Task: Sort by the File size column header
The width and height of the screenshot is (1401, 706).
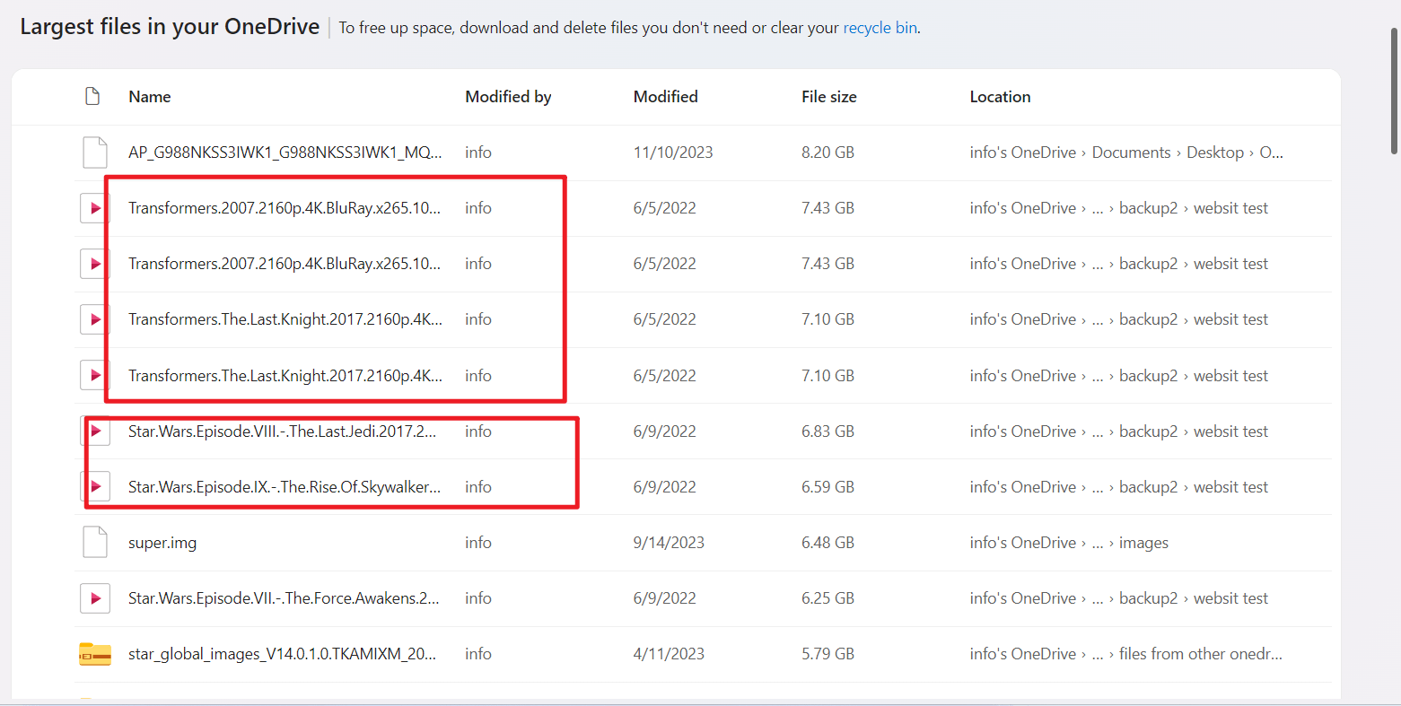Action: (829, 97)
